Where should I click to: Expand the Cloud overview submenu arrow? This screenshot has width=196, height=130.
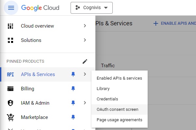point(85,26)
